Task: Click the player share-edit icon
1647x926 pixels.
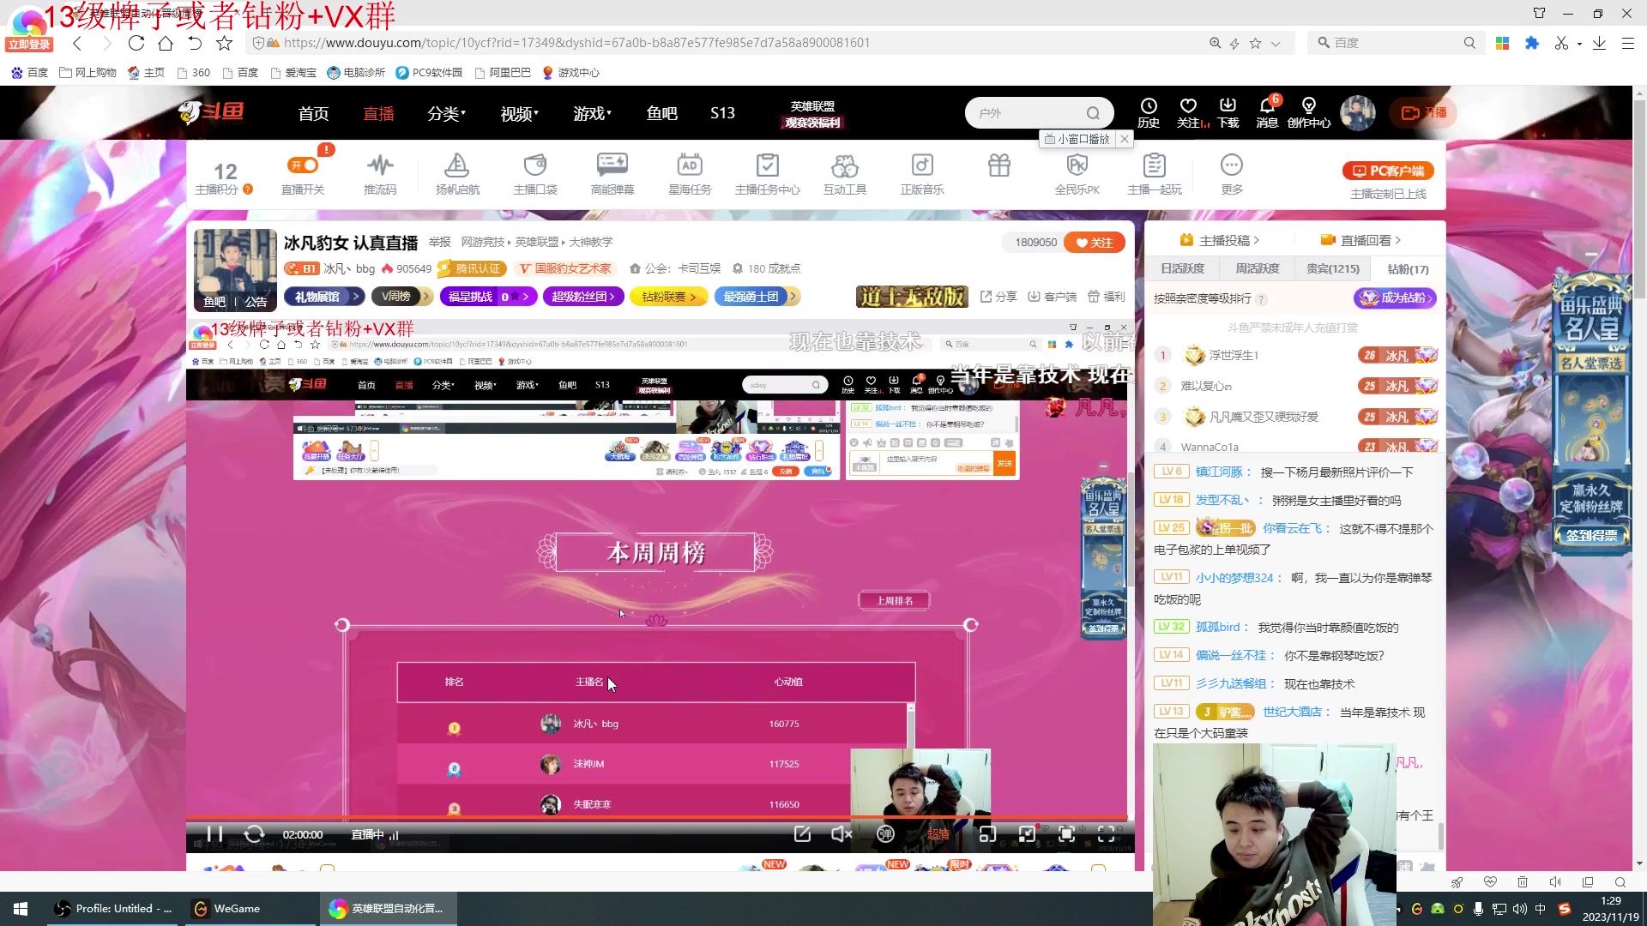Action: click(802, 834)
